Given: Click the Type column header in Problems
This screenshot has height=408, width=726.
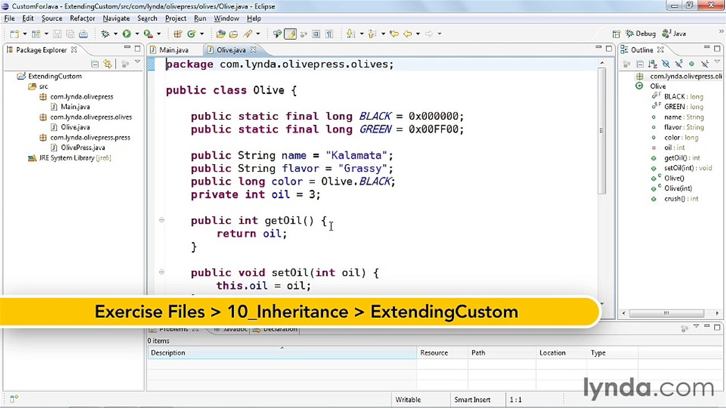Looking at the screenshot, I should point(613,353).
